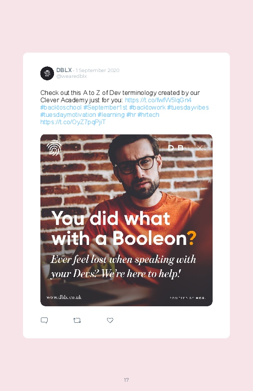Follow the https://t.co/OyZ7pqPjiT link
The width and height of the screenshot is (253, 391).
[x=73, y=122]
